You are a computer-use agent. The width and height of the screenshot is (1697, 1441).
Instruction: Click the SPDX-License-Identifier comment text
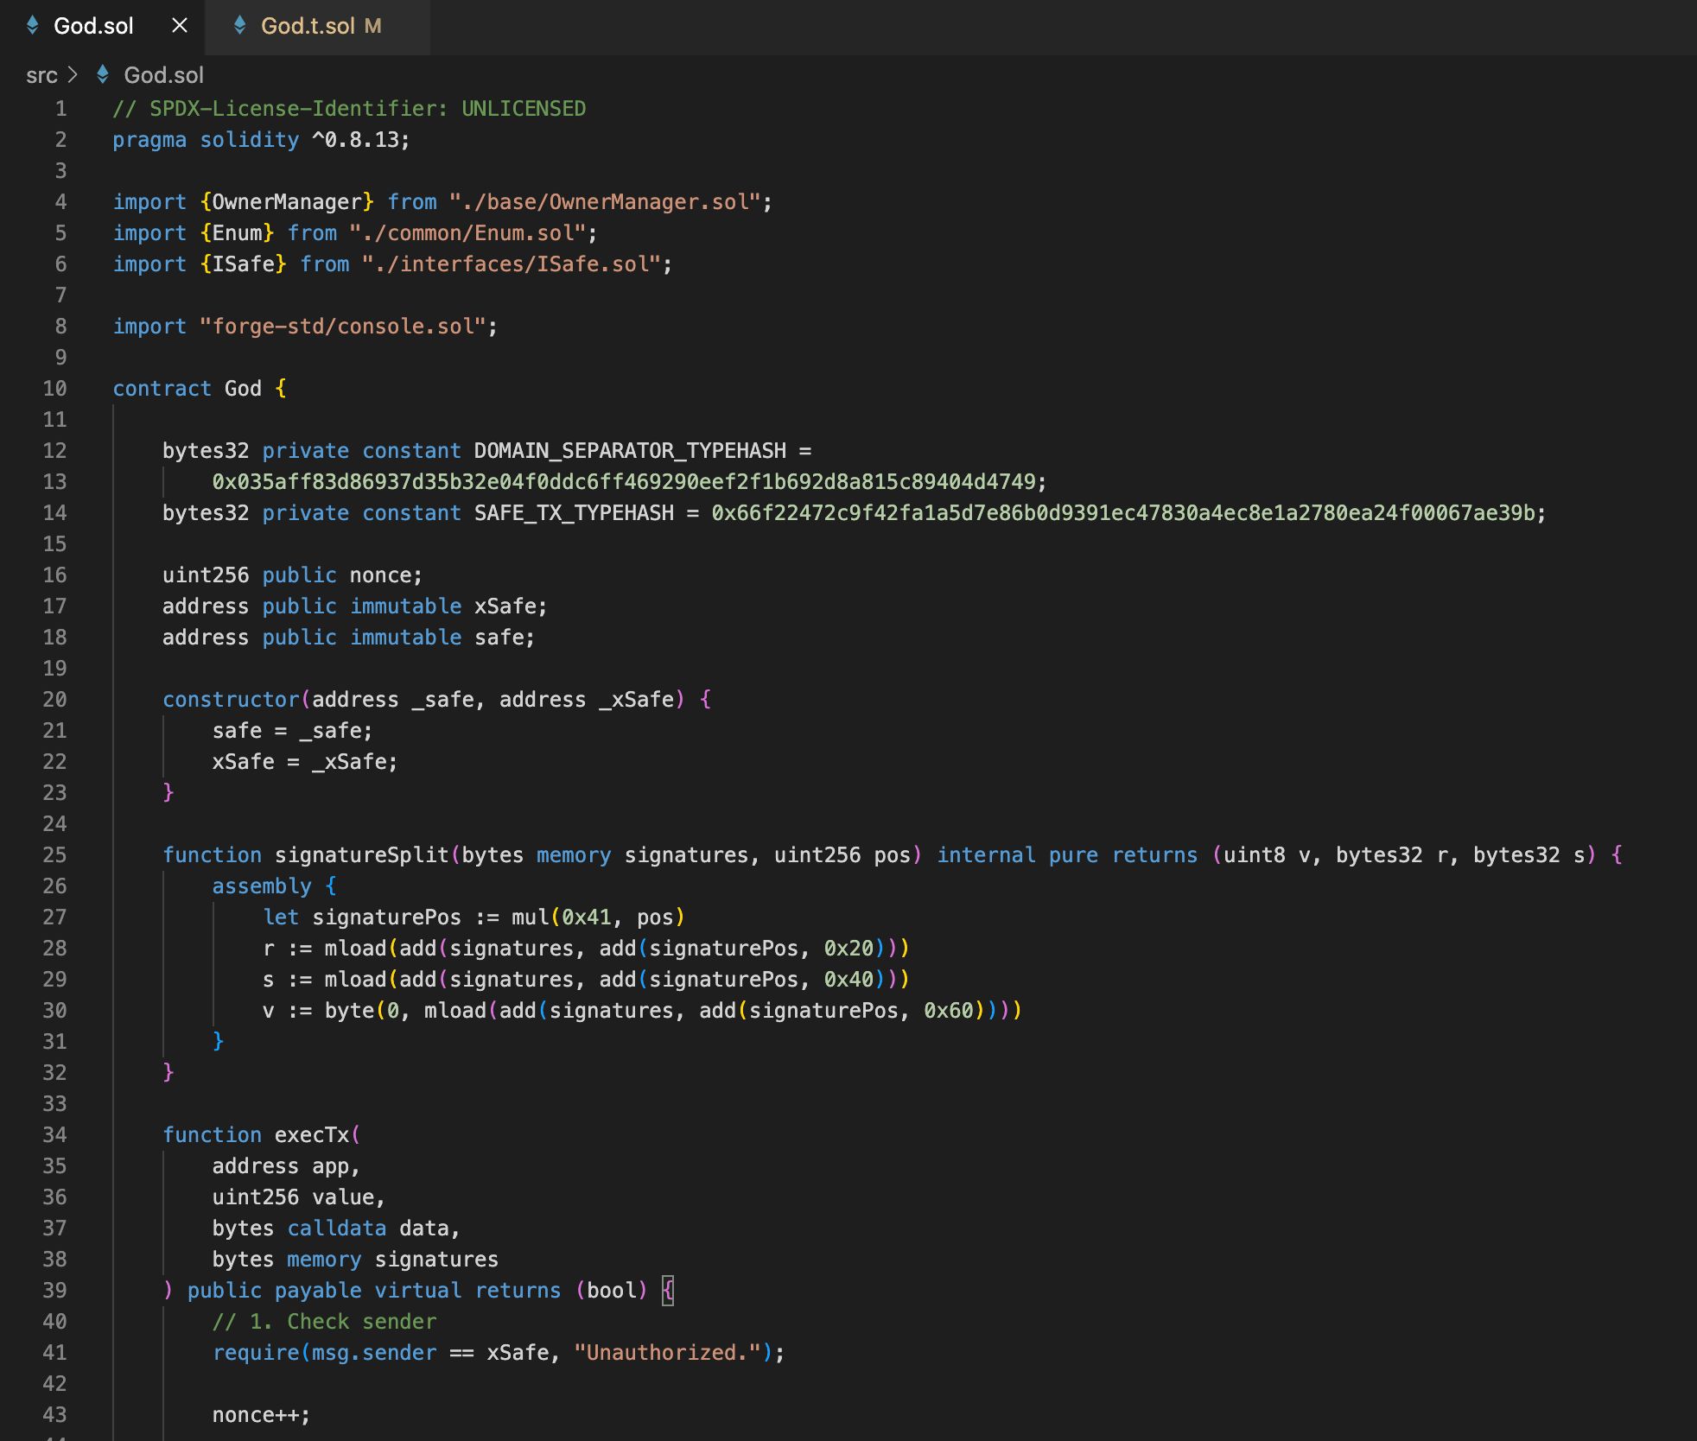[349, 109]
